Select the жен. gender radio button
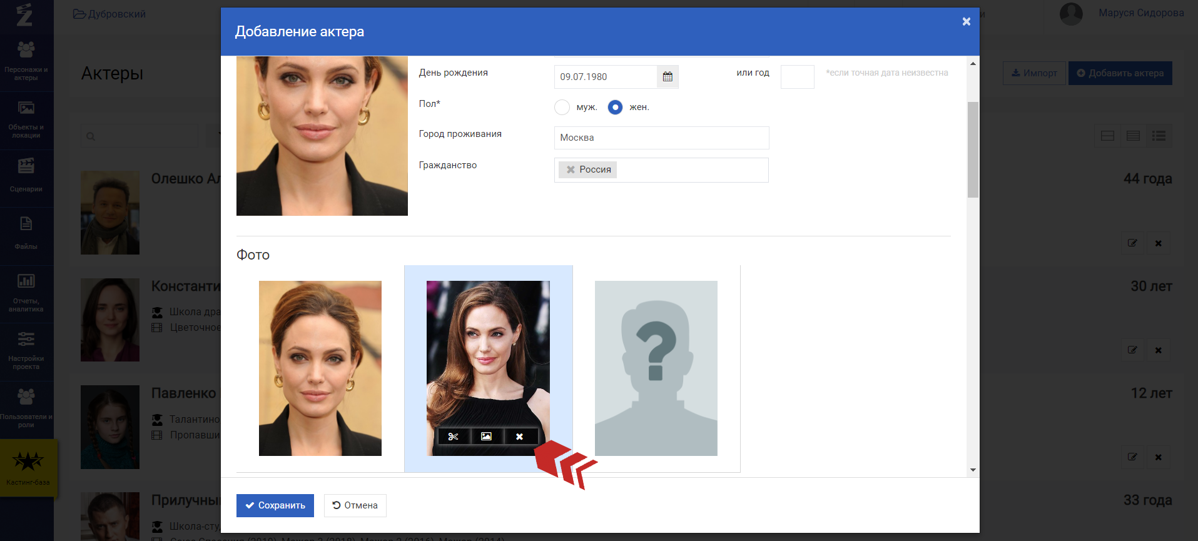 [x=616, y=108]
